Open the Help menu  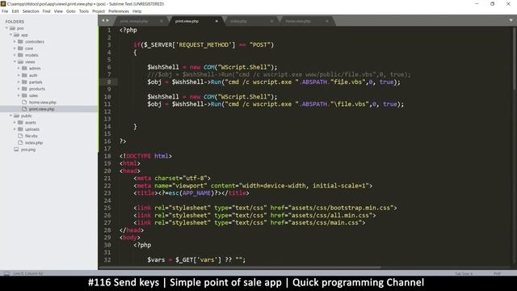(x=137, y=11)
